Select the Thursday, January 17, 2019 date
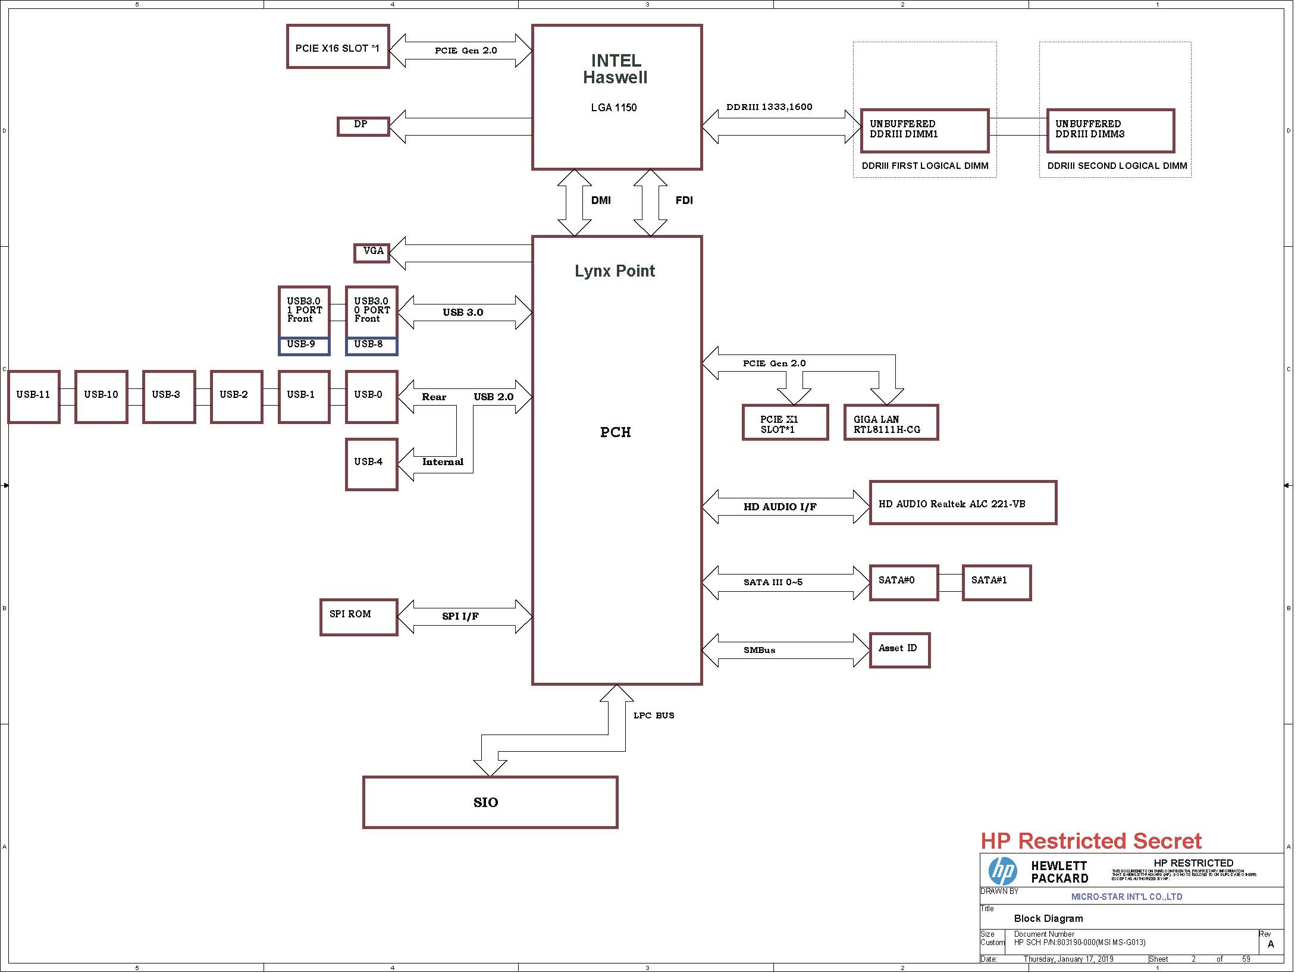 [x=1068, y=959]
